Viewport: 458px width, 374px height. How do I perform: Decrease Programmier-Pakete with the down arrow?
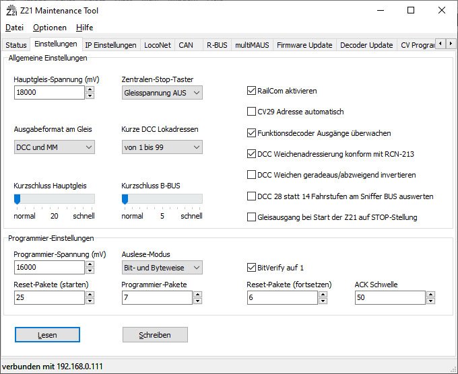tap(198, 301)
